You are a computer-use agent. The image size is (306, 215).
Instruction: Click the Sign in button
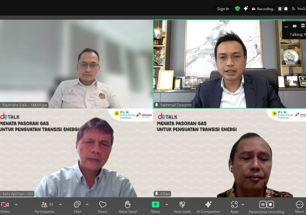pyautogui.click(x=223, y=9)
